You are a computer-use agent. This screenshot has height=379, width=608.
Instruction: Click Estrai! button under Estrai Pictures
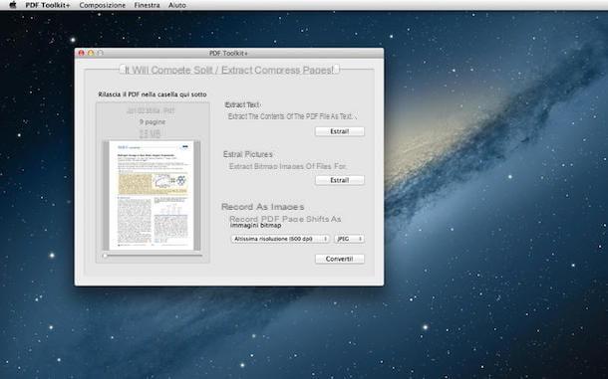[340, 180]
